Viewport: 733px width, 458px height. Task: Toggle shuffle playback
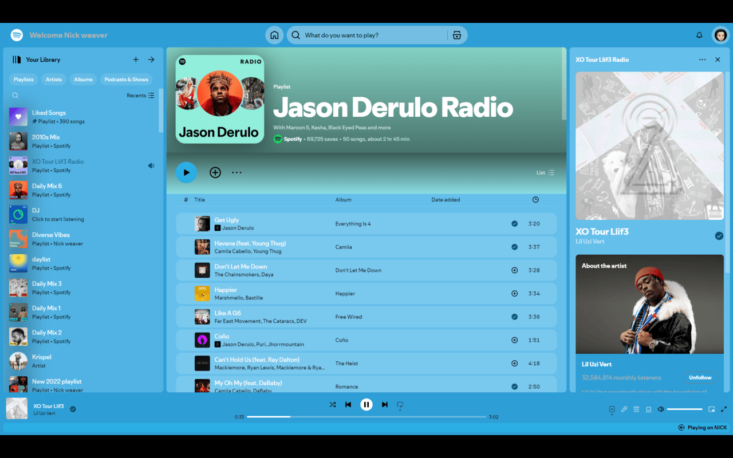pyautogui.click(x=333, y=405)
